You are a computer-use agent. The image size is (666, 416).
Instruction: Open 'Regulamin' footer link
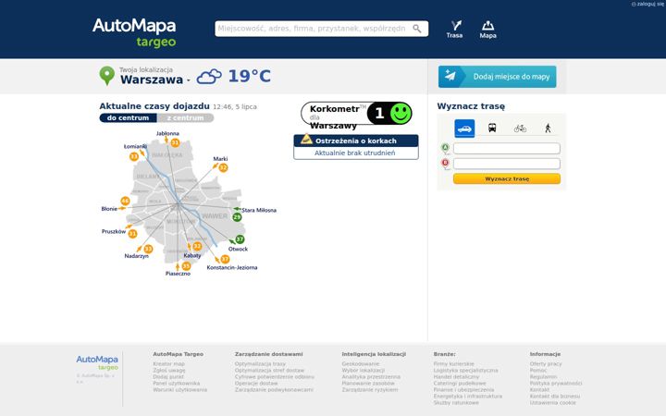click(543, 376)
